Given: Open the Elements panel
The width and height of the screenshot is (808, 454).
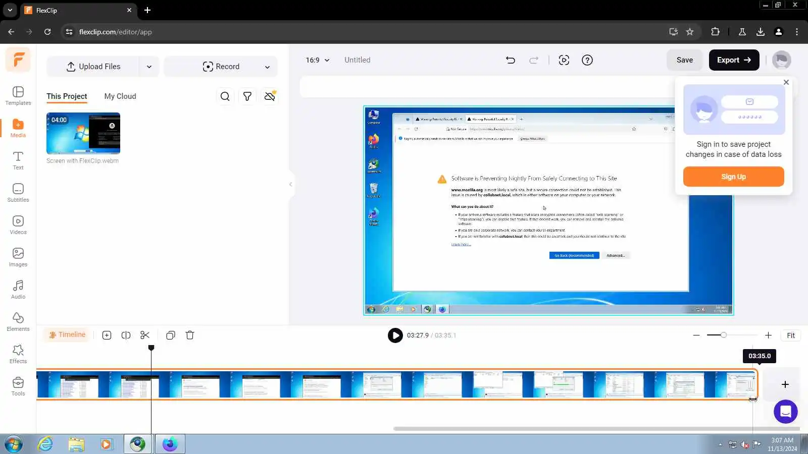Looking at the screenshot, I should [18, 321].
